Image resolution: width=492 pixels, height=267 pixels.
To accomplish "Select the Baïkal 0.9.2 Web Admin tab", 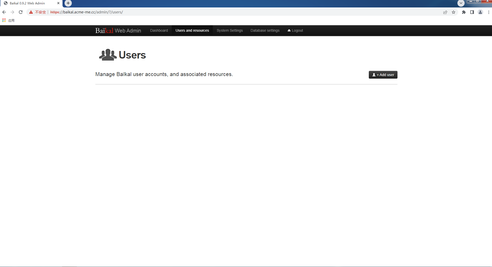I will [31, 3].
